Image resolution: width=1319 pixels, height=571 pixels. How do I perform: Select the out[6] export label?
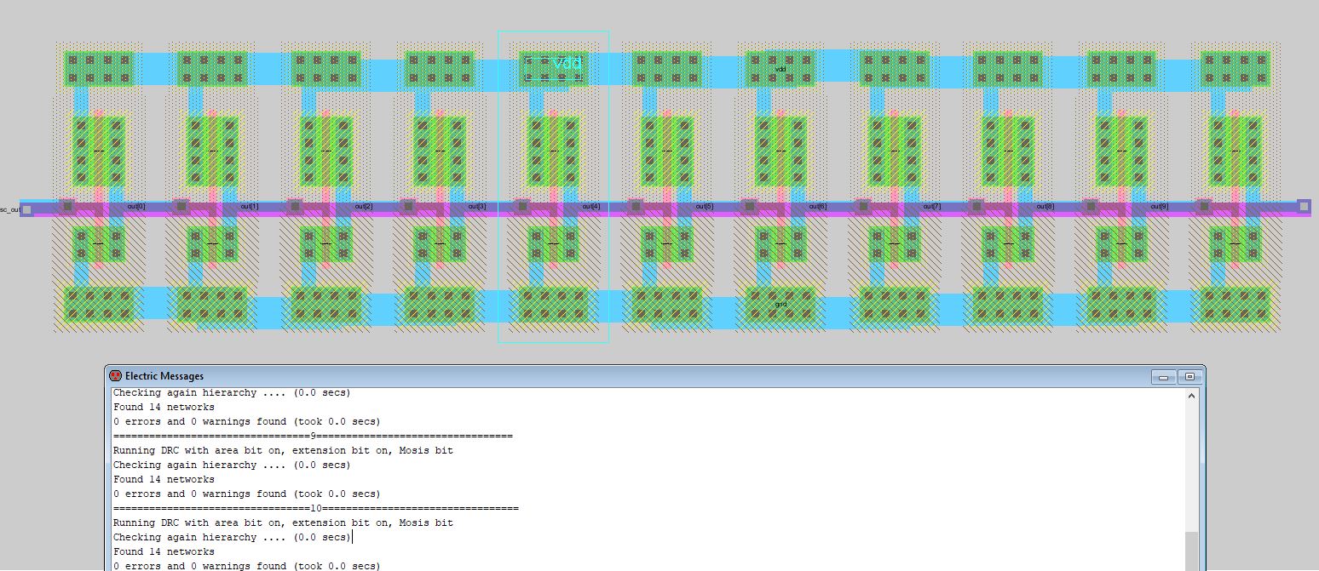(x=818, y=207)
